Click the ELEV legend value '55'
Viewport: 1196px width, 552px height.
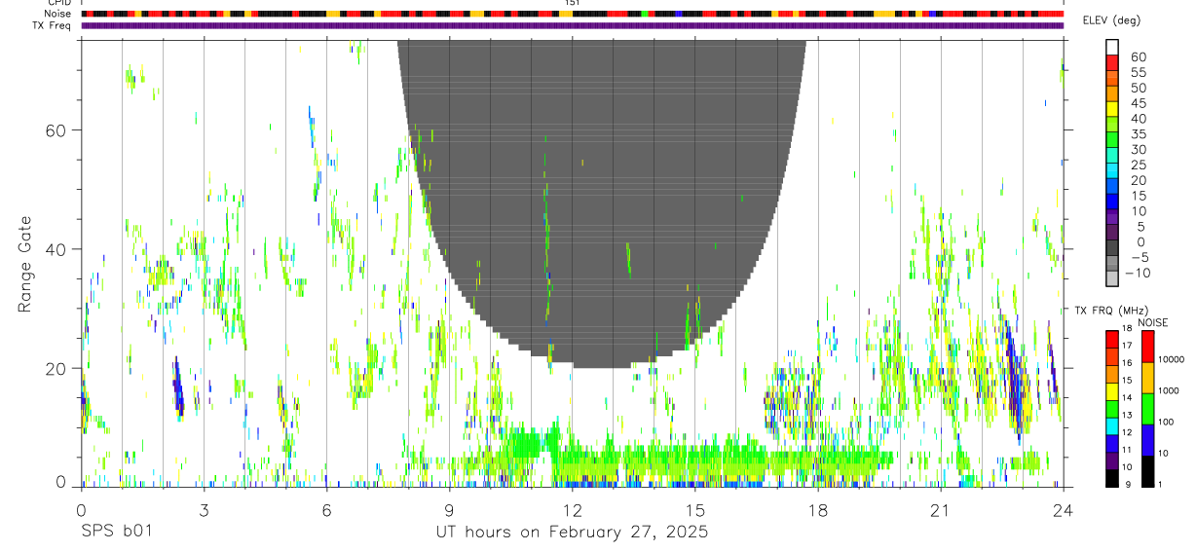click(x=1138, y=73)
